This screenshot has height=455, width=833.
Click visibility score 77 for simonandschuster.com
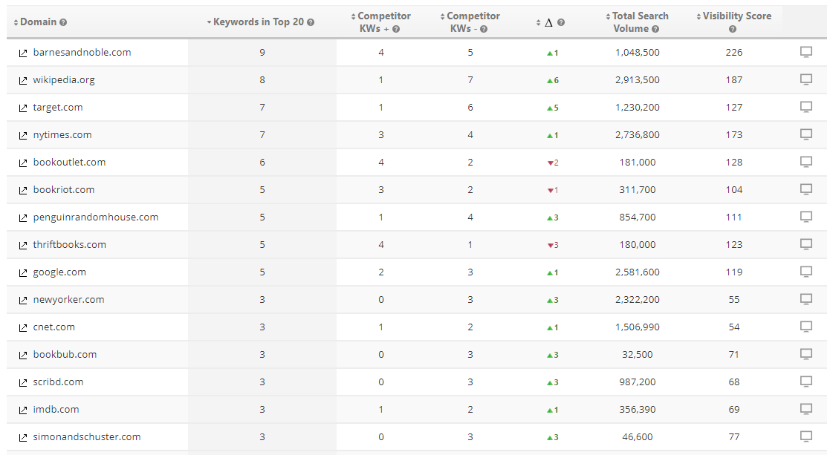[x=734, y=436]
